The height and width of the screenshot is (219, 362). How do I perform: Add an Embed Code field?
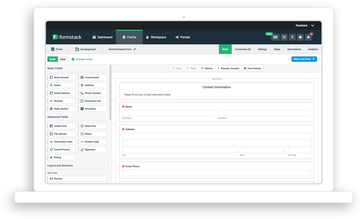(x=92, y=142)
